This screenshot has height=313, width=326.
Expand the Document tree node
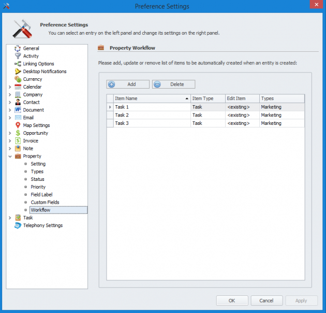(10, 110)
